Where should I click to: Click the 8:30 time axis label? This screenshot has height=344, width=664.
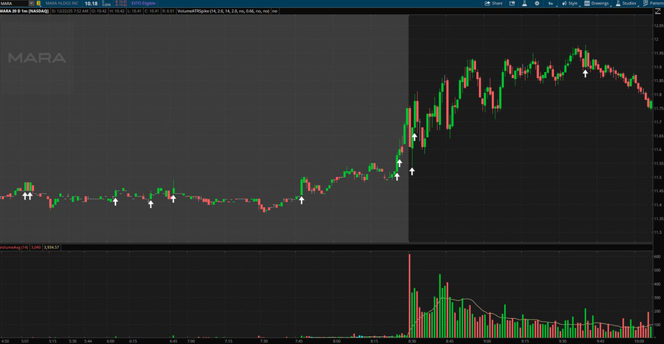(x=412, y=341)
